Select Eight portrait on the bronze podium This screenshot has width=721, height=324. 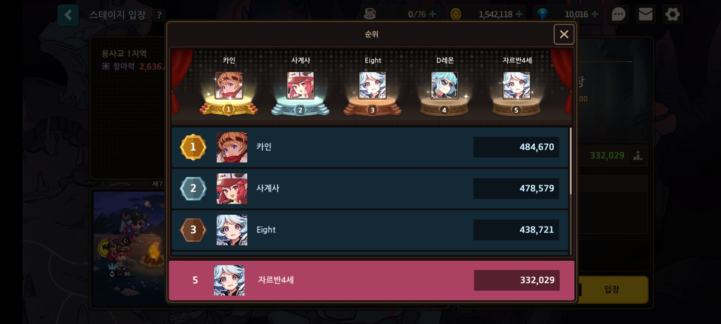(373, 85)
